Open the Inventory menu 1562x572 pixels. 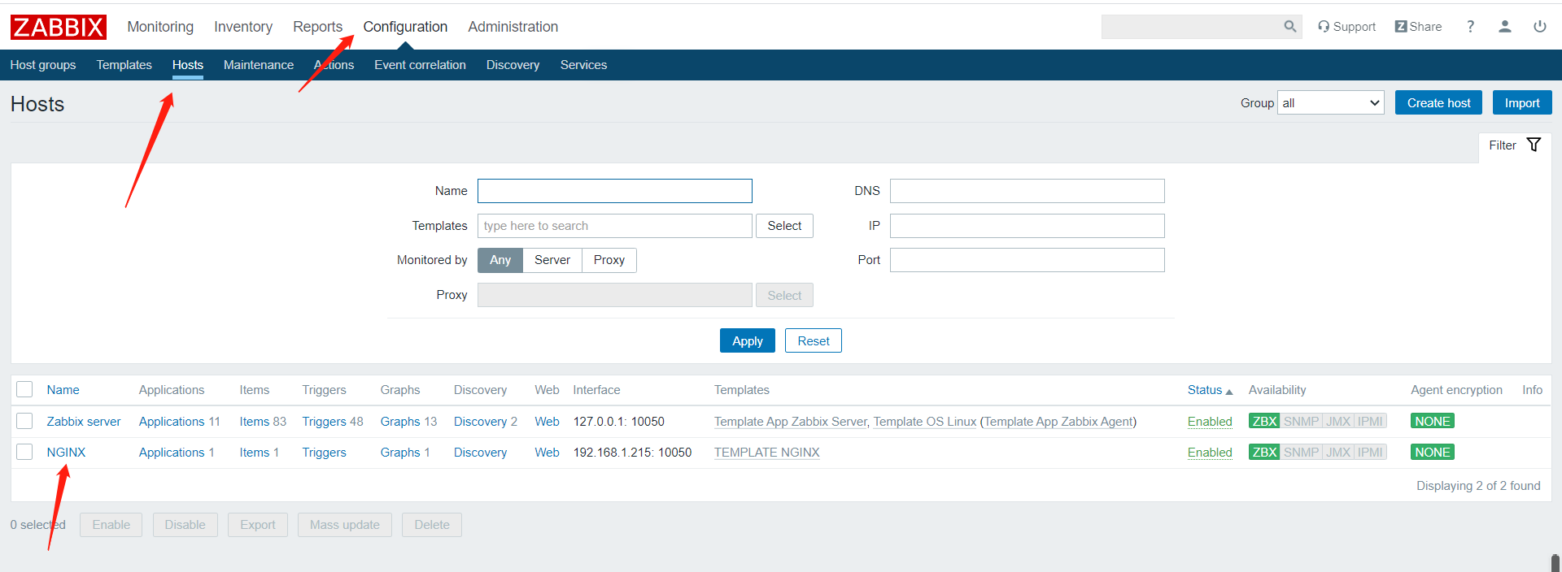(243, 27)
